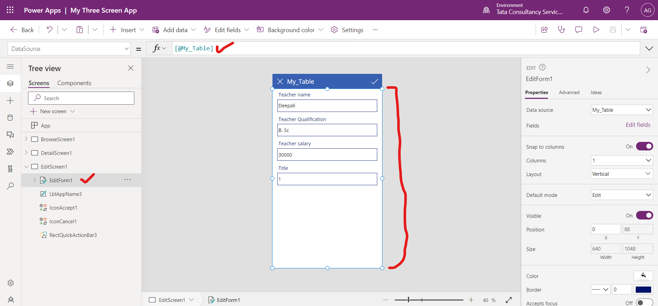Open the DataSource property dropdown
Screen dimensions: 658x306
(x=69, y=49)
